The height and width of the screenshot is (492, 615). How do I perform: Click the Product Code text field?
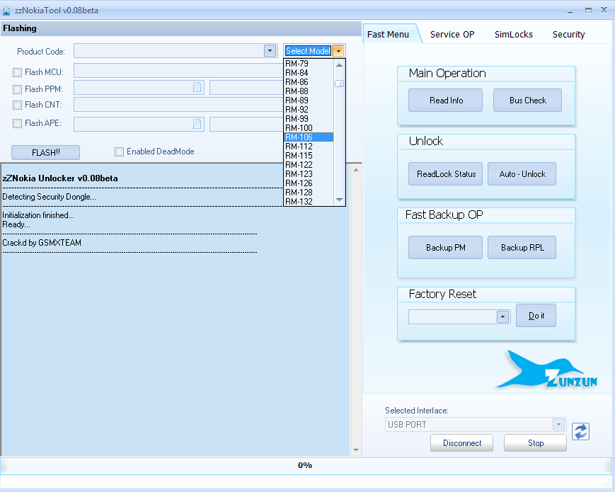[169, 50]
